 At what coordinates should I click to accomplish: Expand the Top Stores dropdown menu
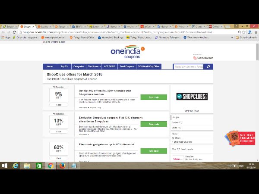pos(94,67)
